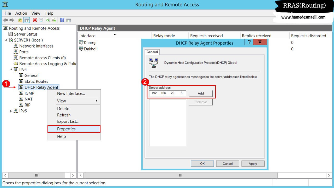
Task: Click the Khareji interface row name
Action: coord(90,42)
